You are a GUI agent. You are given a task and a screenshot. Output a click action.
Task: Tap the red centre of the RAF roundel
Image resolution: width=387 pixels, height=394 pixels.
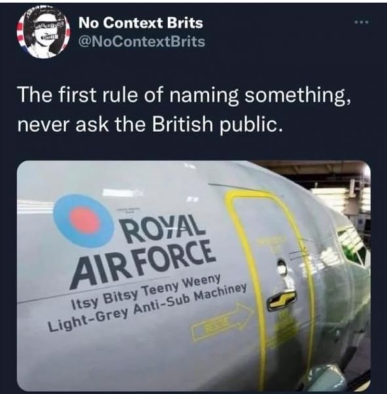coord(85,221)
